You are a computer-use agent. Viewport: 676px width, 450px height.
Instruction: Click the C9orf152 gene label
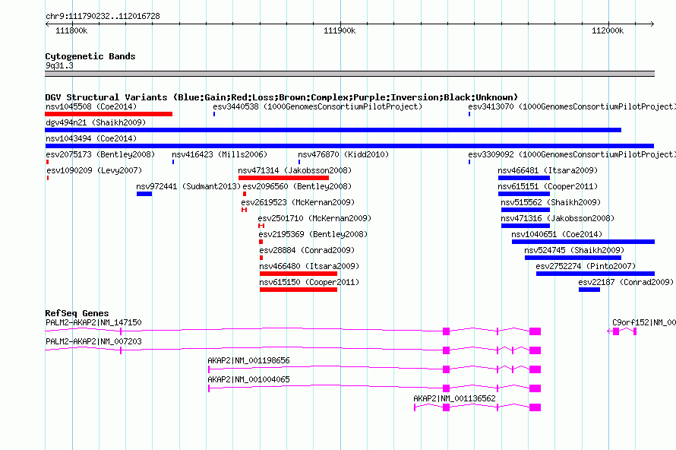pos(643,322)
